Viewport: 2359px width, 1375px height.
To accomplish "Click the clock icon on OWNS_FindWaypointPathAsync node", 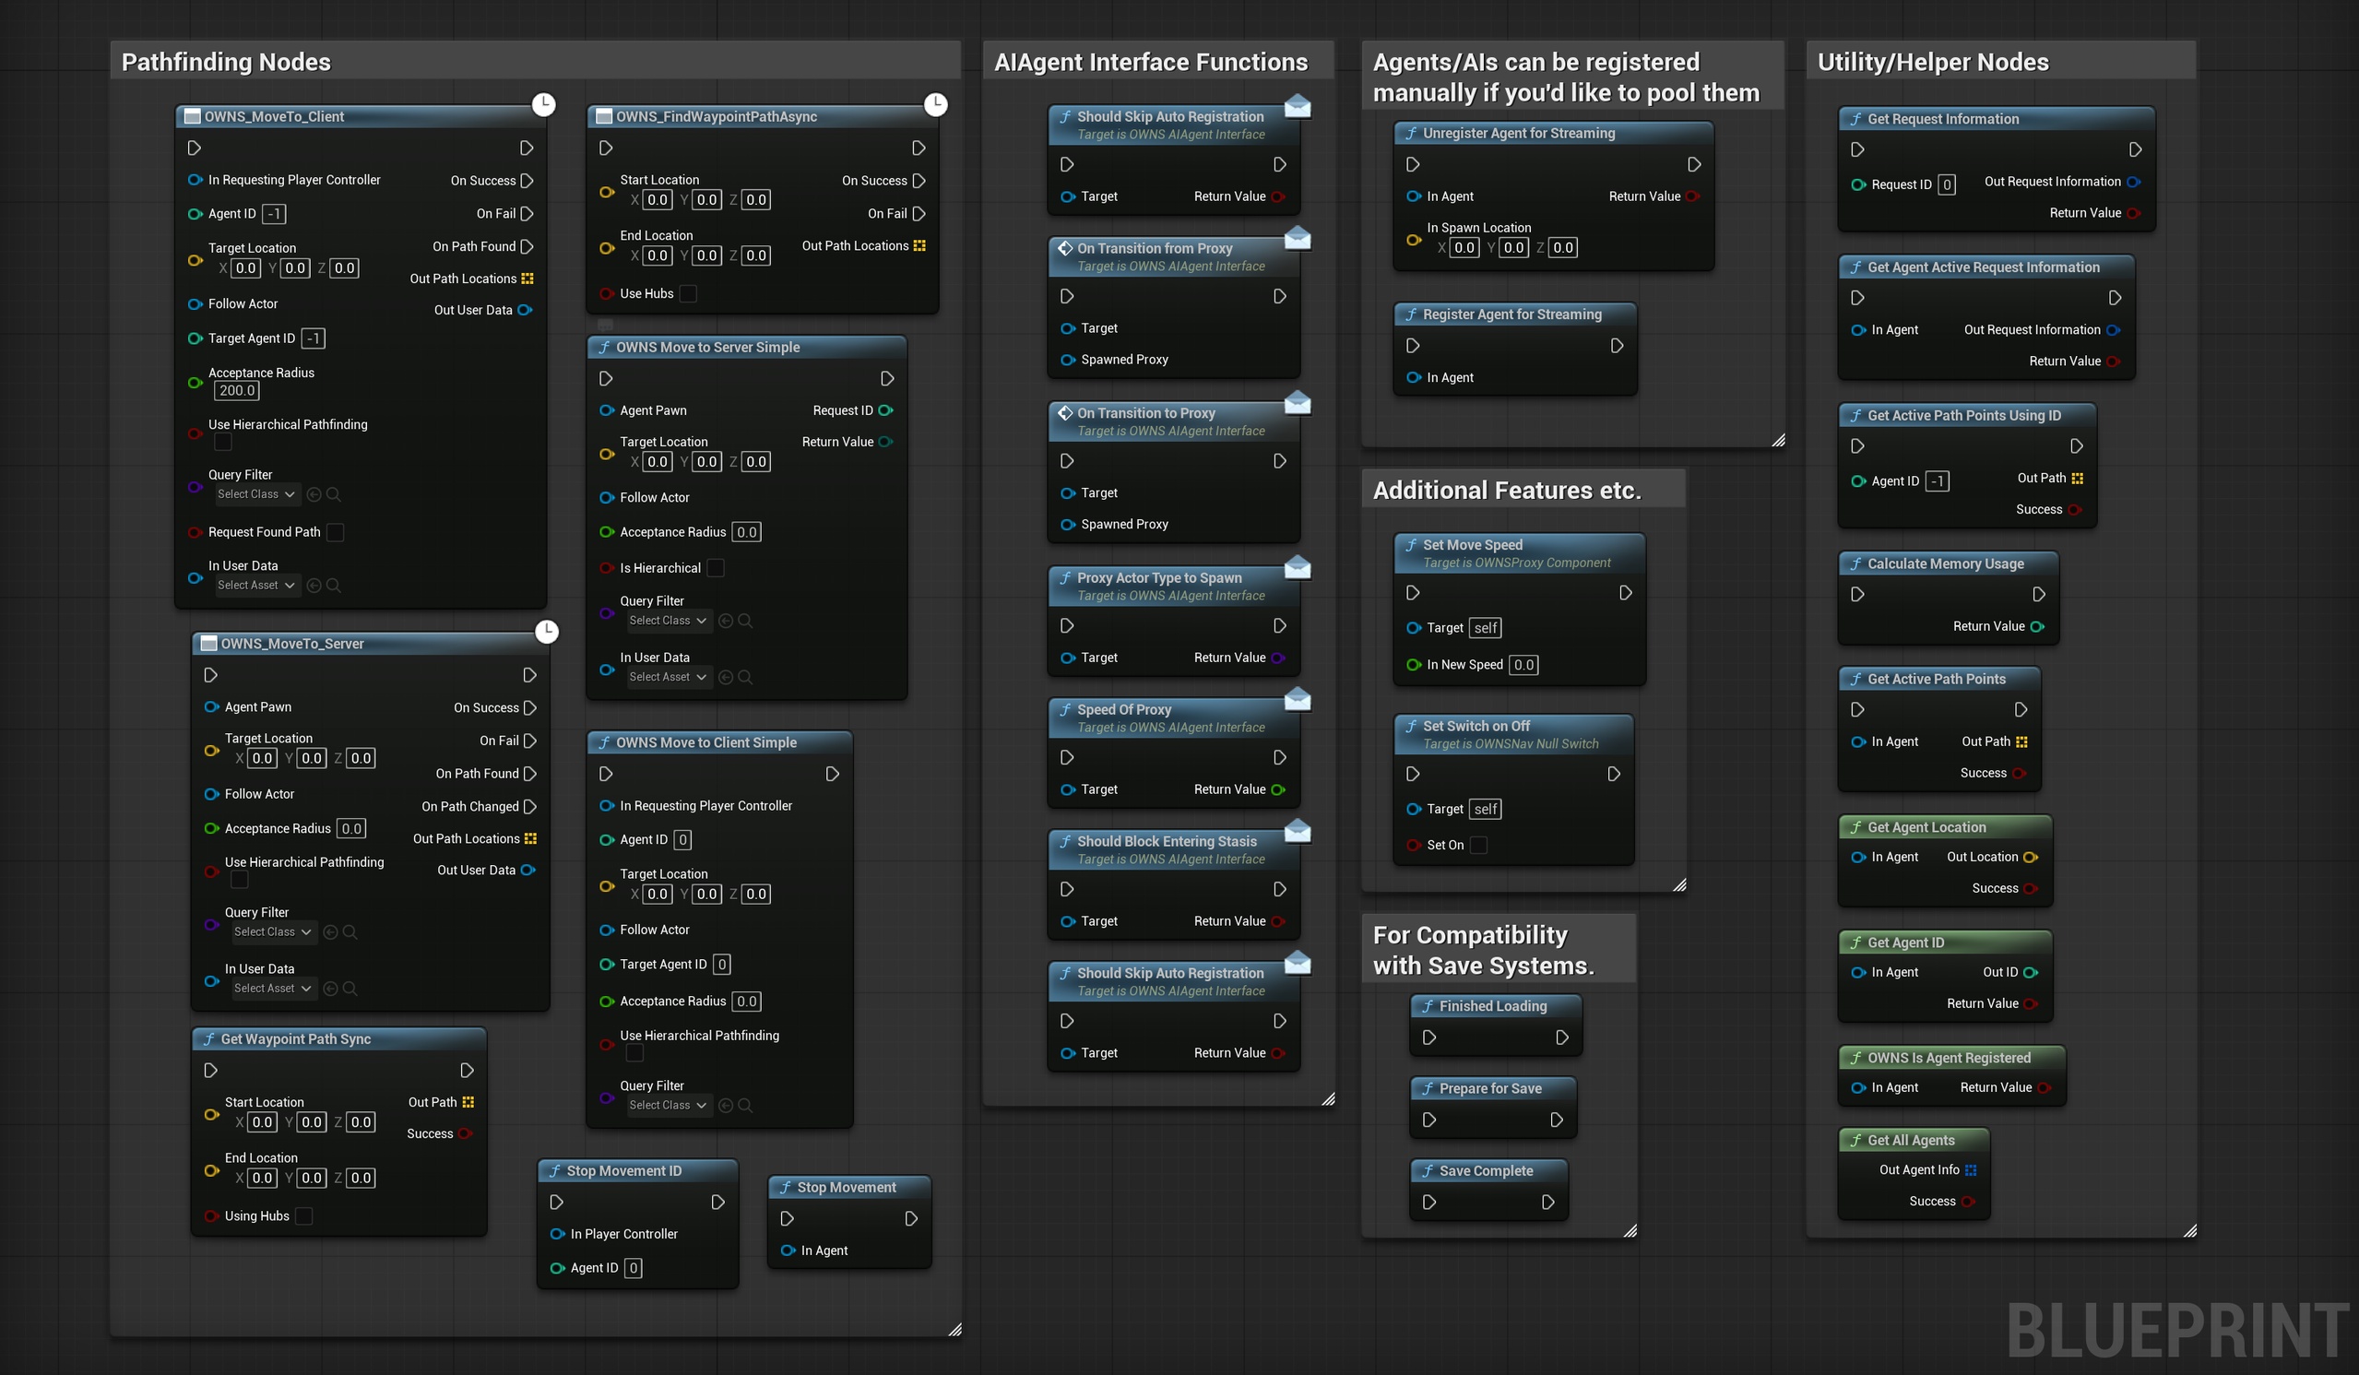I will pos(935,104).
